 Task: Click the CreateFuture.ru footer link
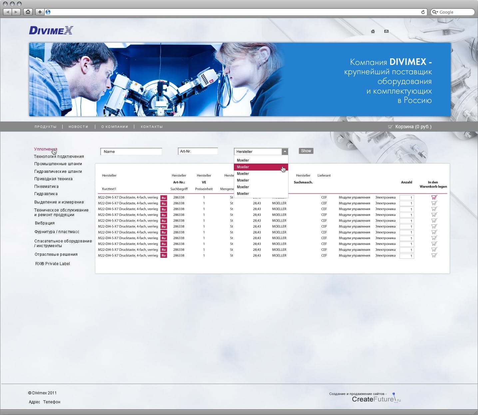click(x=376, y=399)
